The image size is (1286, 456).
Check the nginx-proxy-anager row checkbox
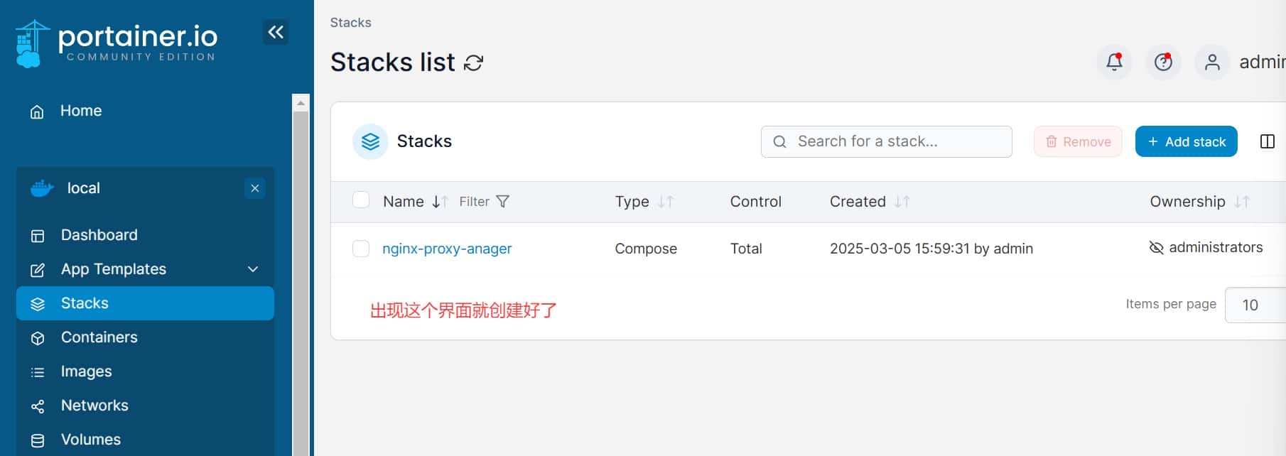click(361, 249)
